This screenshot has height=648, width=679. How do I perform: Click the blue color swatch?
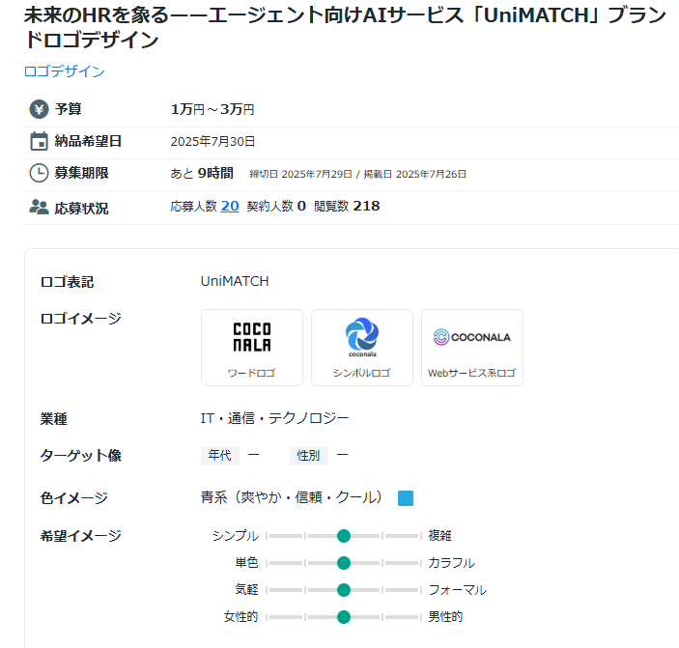(x=406, y=498)
